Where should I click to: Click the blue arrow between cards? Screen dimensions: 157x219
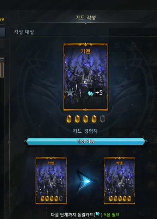coord(86,181)
